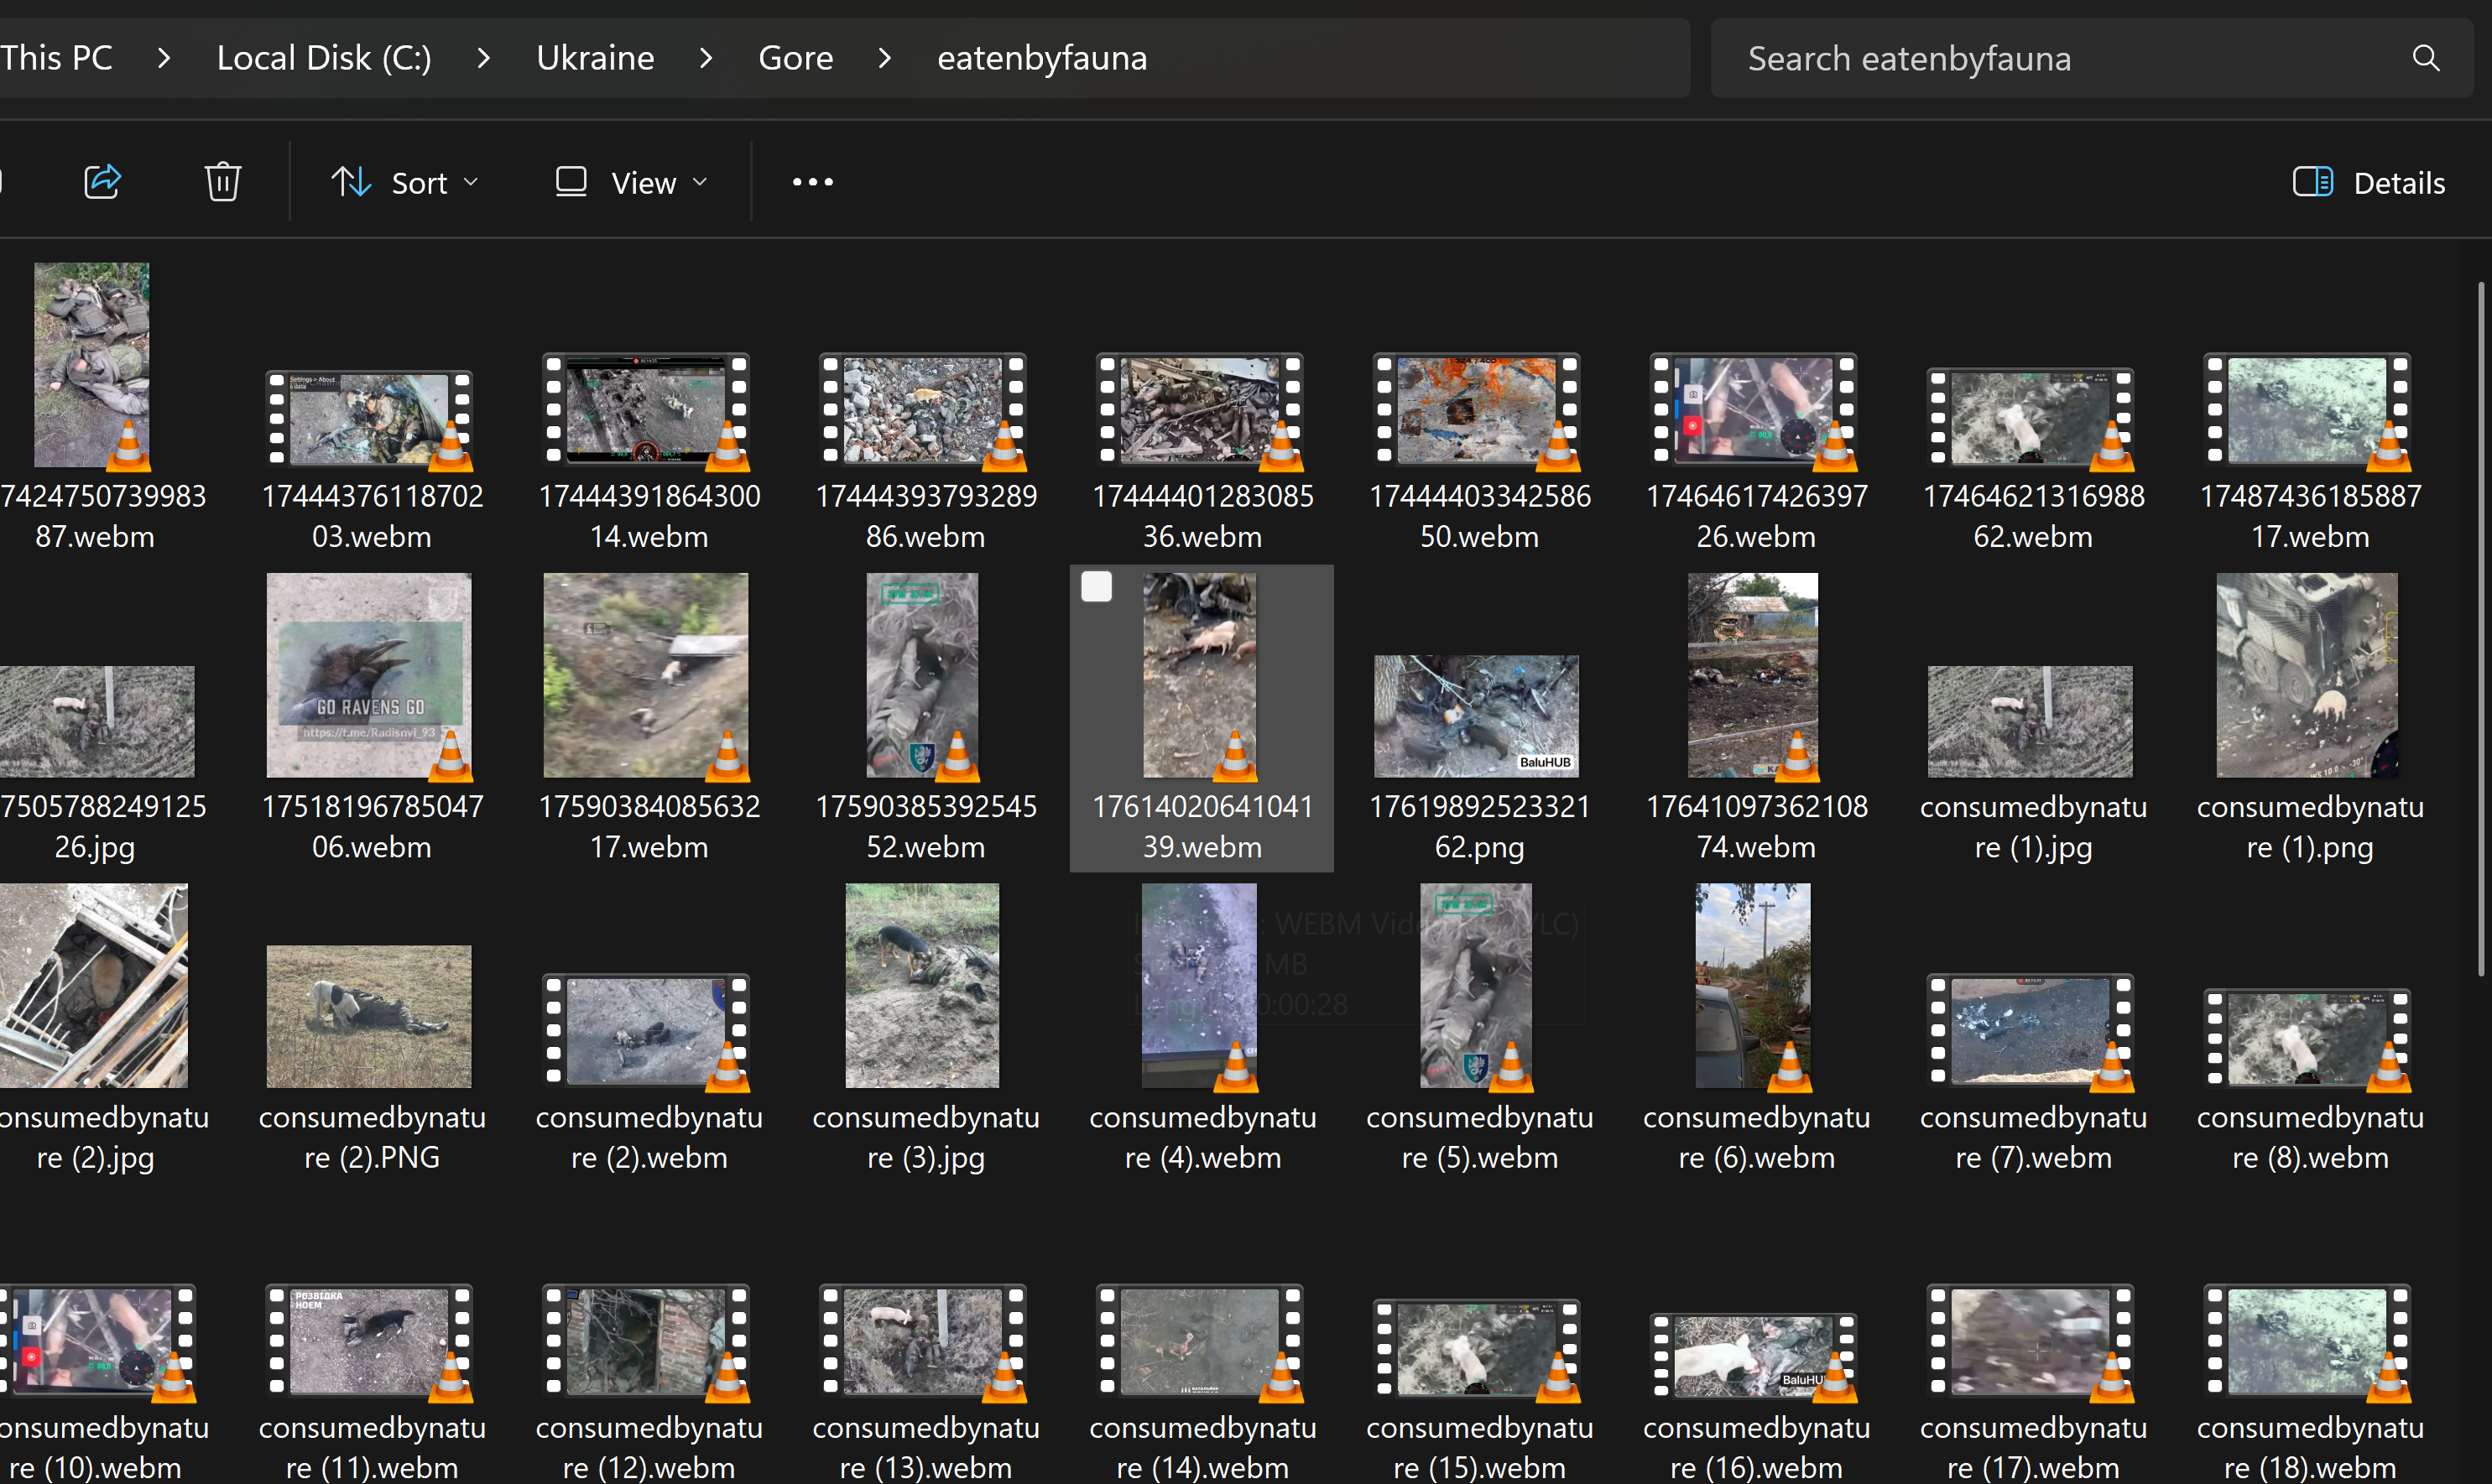
Task: Open the See more three-dots menu
Action: (x=812, y=182)
